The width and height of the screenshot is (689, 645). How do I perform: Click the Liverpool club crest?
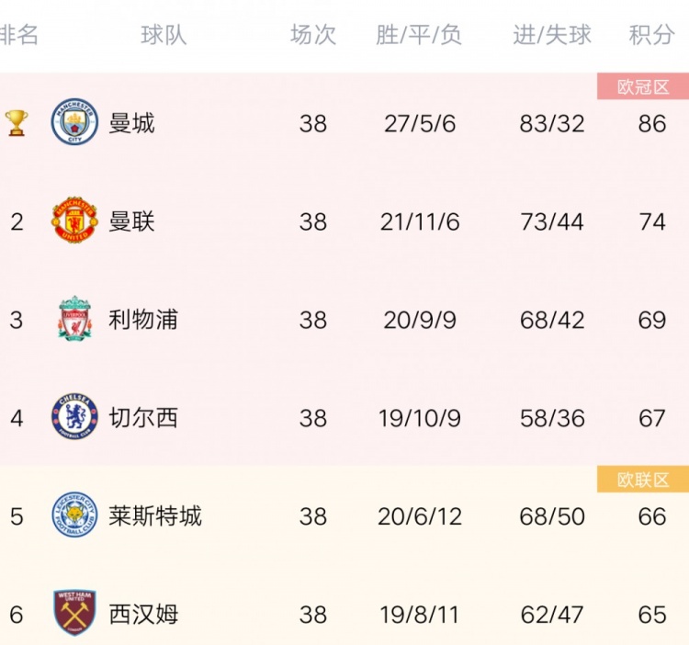[74, 318]
